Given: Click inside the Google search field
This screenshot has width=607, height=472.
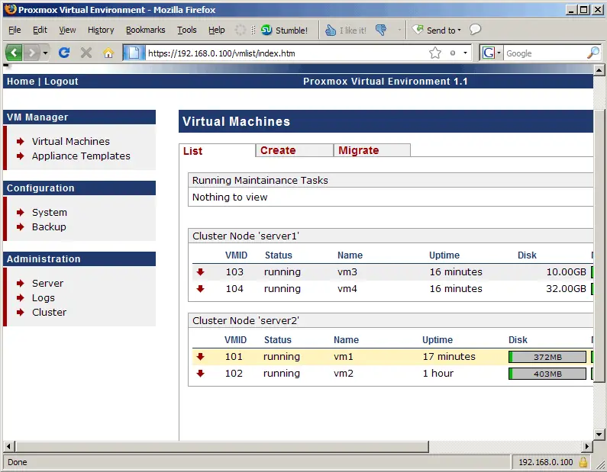Looking at the screenshot, I should 545,53.
